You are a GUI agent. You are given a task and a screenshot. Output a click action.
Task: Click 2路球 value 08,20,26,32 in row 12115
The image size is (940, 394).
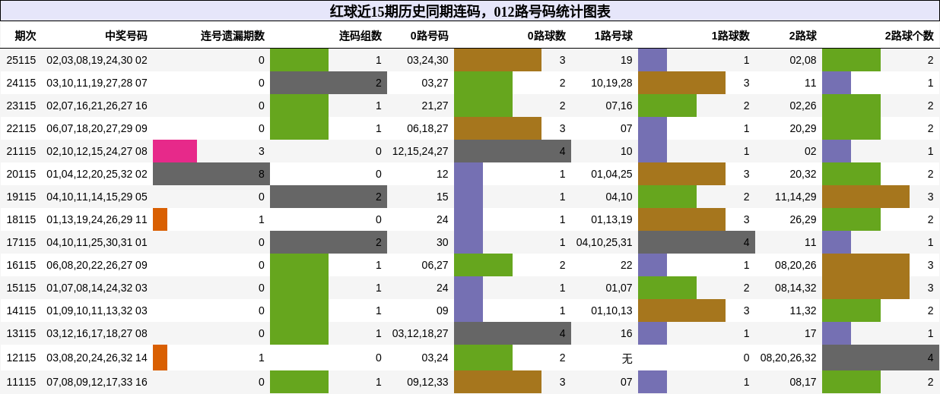[x=789, y=358]
